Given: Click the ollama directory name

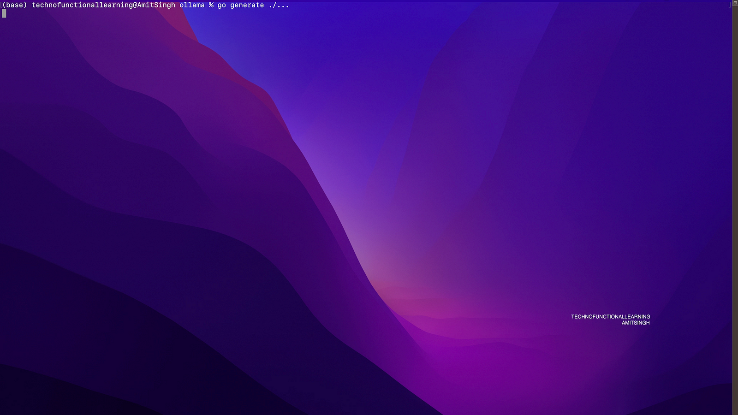Looking at the screenshot, I should [192, 5].
